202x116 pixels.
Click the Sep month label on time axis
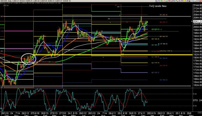(x=113, y=115)
